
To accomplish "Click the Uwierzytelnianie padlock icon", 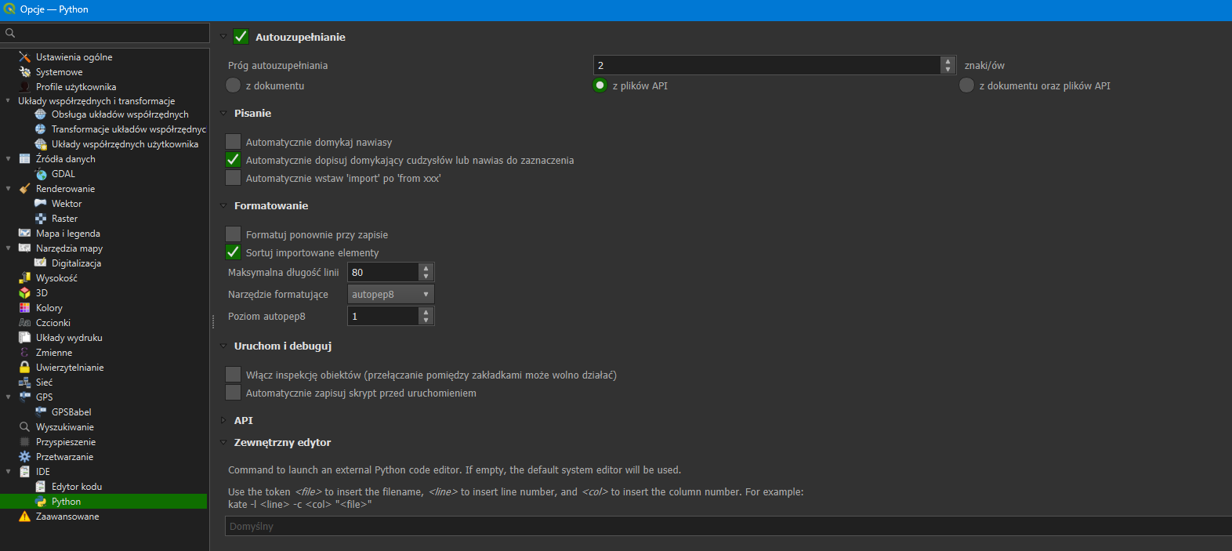I will click(x=25, y=368).
